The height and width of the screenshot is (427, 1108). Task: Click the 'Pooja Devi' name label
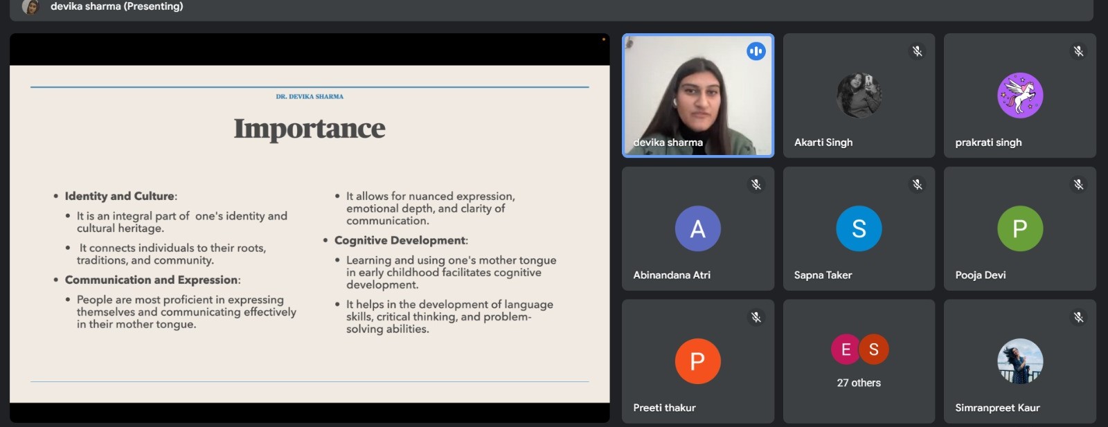point(981,275)
